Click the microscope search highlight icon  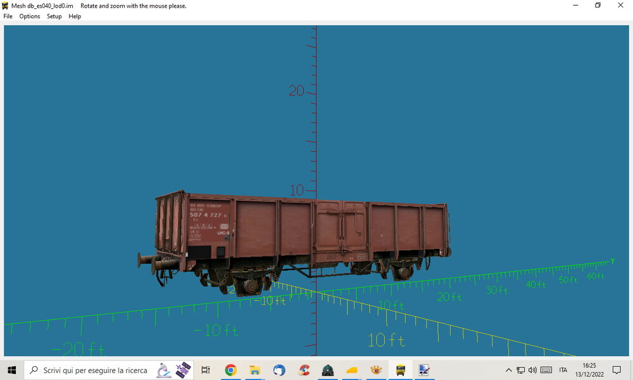[163, 370]
